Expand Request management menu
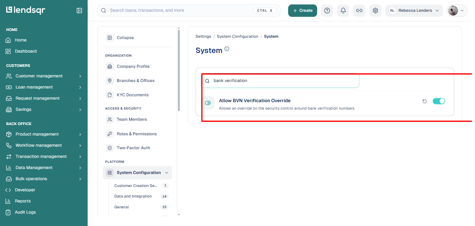The image size is (475, 226). coord(44,98)
